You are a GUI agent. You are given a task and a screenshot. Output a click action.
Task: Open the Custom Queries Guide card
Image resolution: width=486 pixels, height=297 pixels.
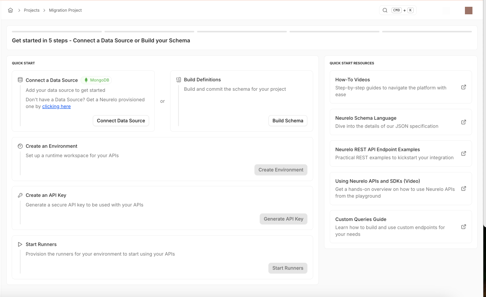point(401,227)
